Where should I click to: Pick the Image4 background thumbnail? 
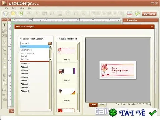coord(67,92)
